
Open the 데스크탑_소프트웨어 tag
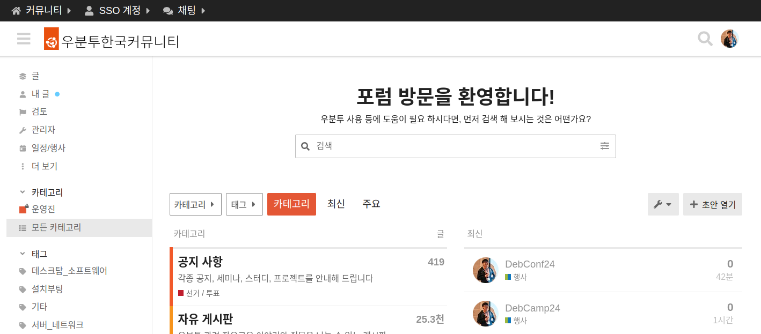click(69, 271)
